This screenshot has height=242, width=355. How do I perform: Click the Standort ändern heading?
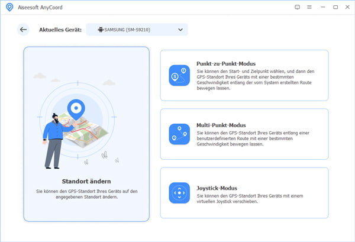coord(86,181)
